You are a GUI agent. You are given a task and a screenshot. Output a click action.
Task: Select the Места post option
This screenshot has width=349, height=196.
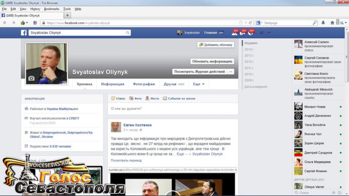(152, 98)
